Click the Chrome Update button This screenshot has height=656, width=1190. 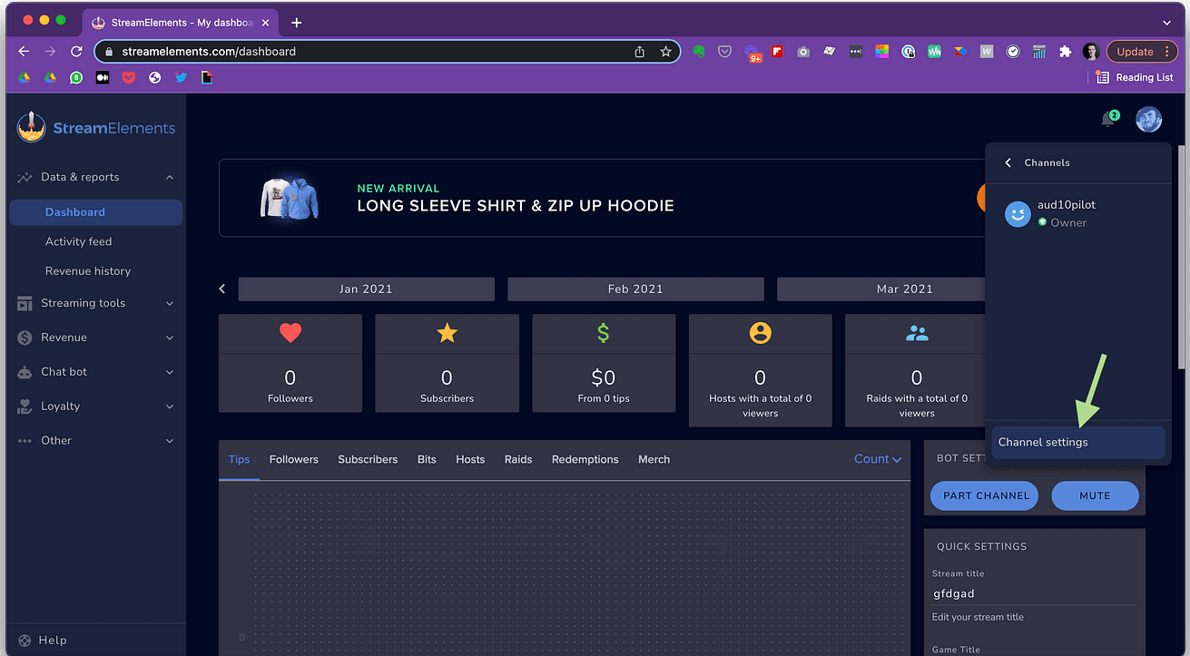coord(1135,52)
